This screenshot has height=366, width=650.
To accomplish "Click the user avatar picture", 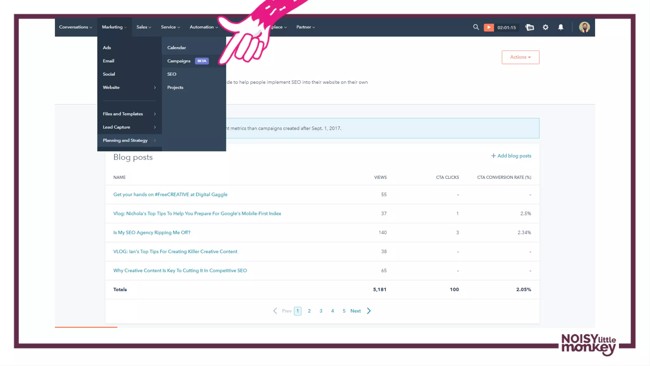I will point(584,27).
